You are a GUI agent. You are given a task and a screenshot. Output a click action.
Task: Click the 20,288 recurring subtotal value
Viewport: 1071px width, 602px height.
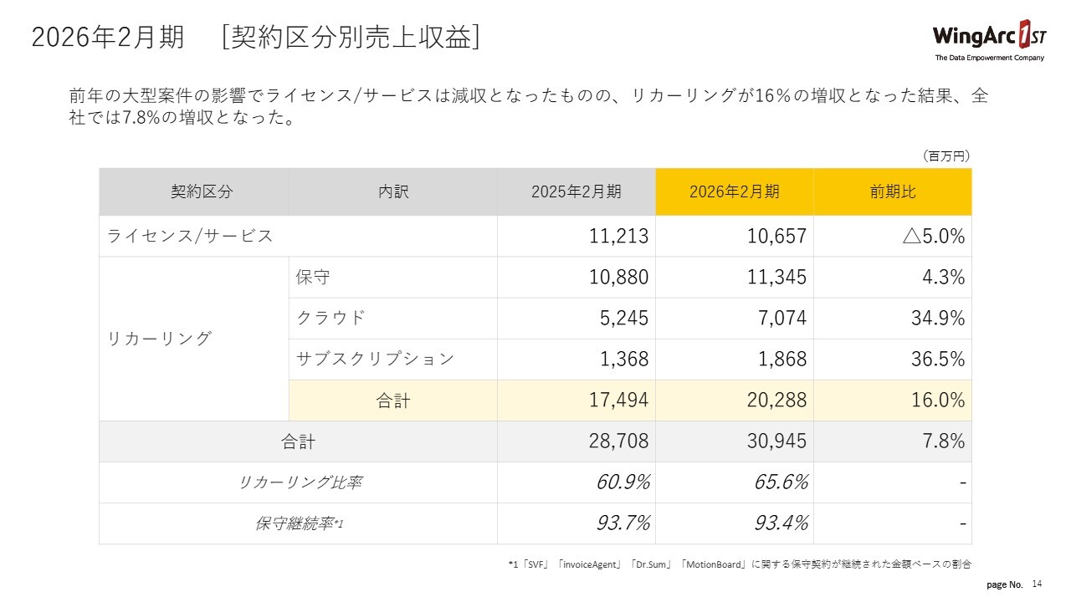pyautogui.click(x=776, y=400)
